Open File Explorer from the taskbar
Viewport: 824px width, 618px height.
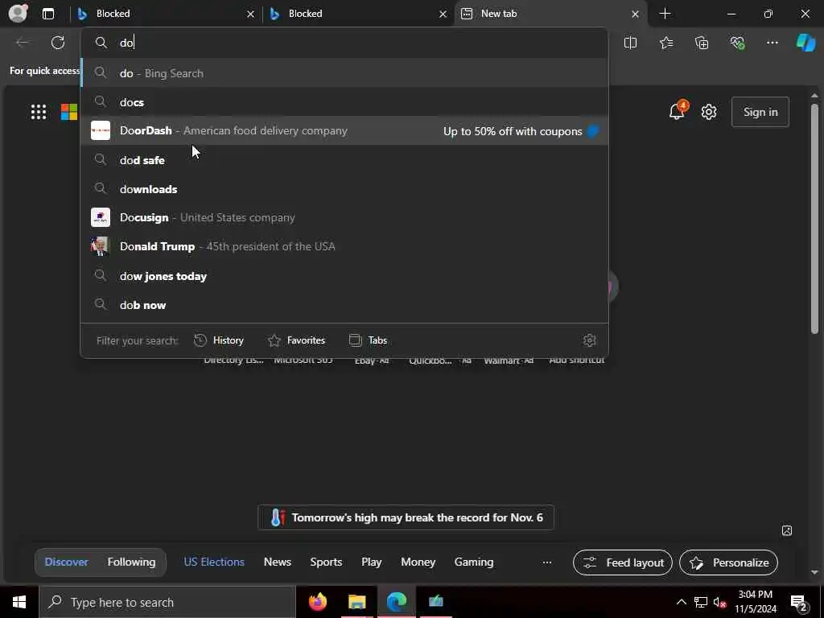pos(356,602)
